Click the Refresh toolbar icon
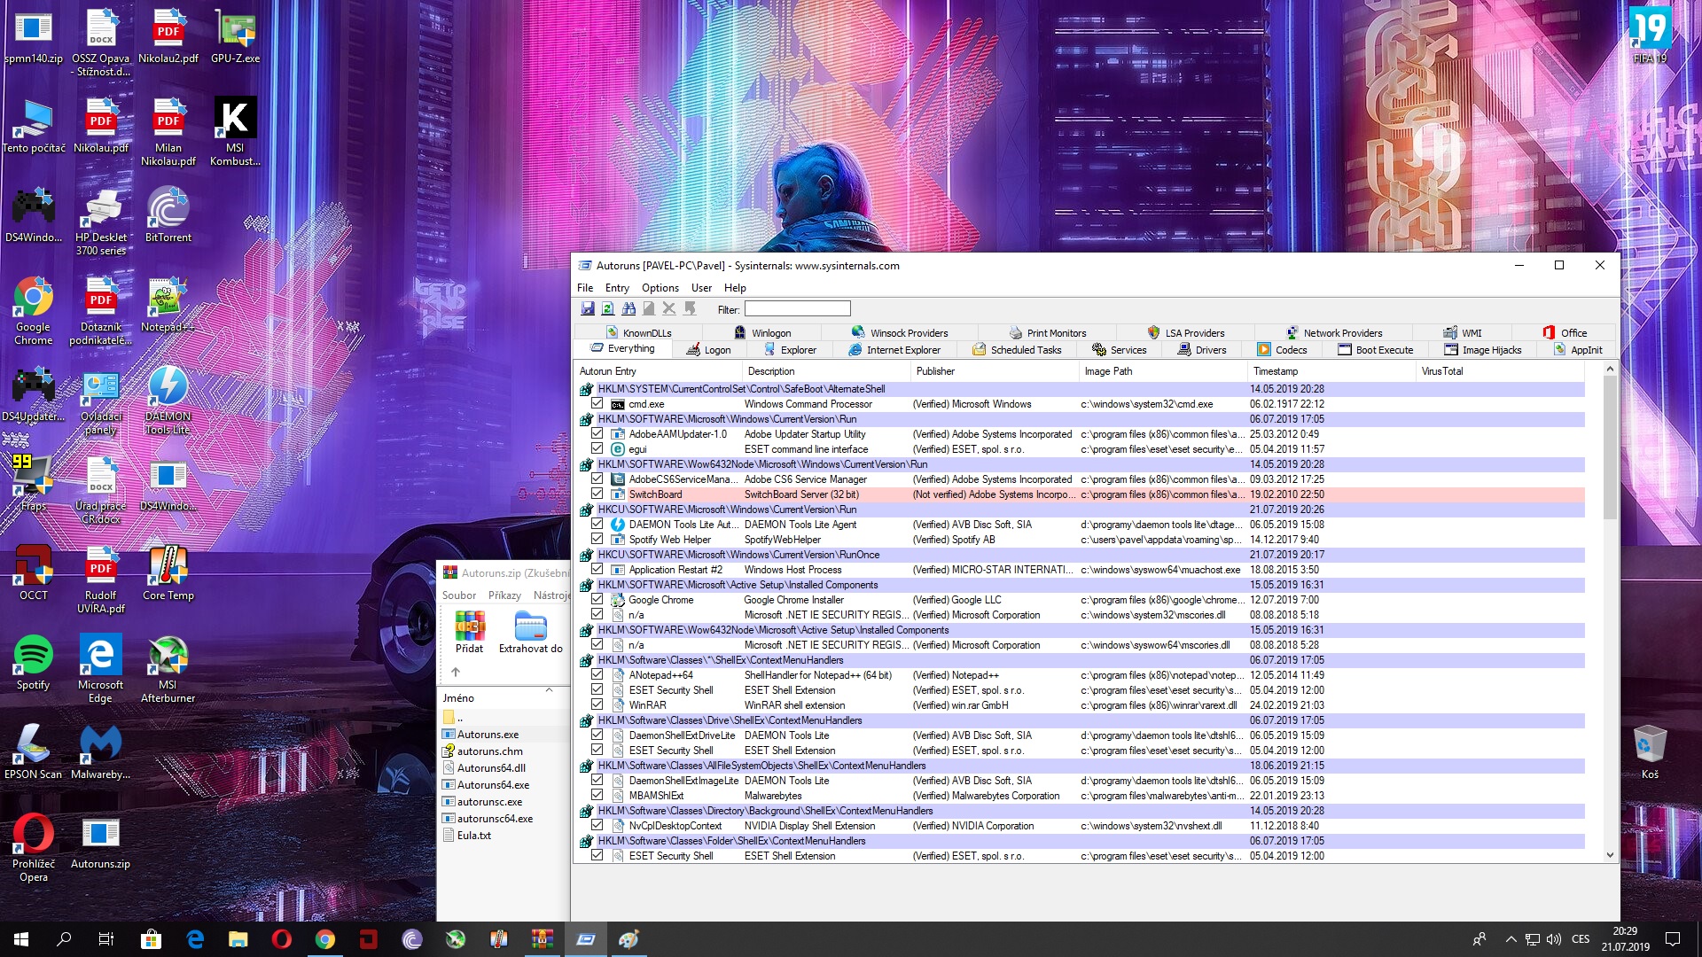The width and height of the screenshot is (1702, 957). coord(607,308)
